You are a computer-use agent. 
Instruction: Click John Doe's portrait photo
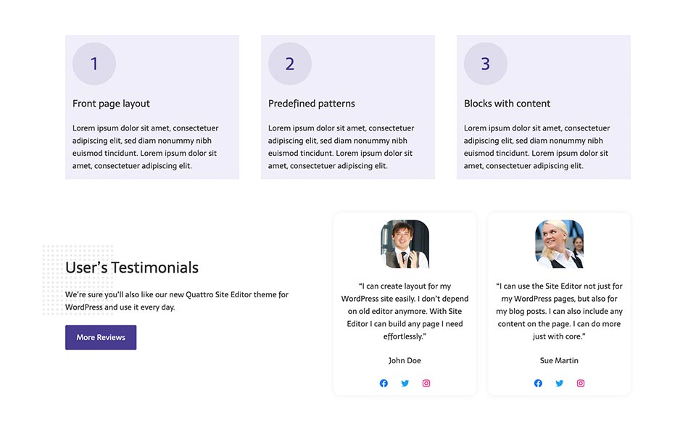(405, 244)
